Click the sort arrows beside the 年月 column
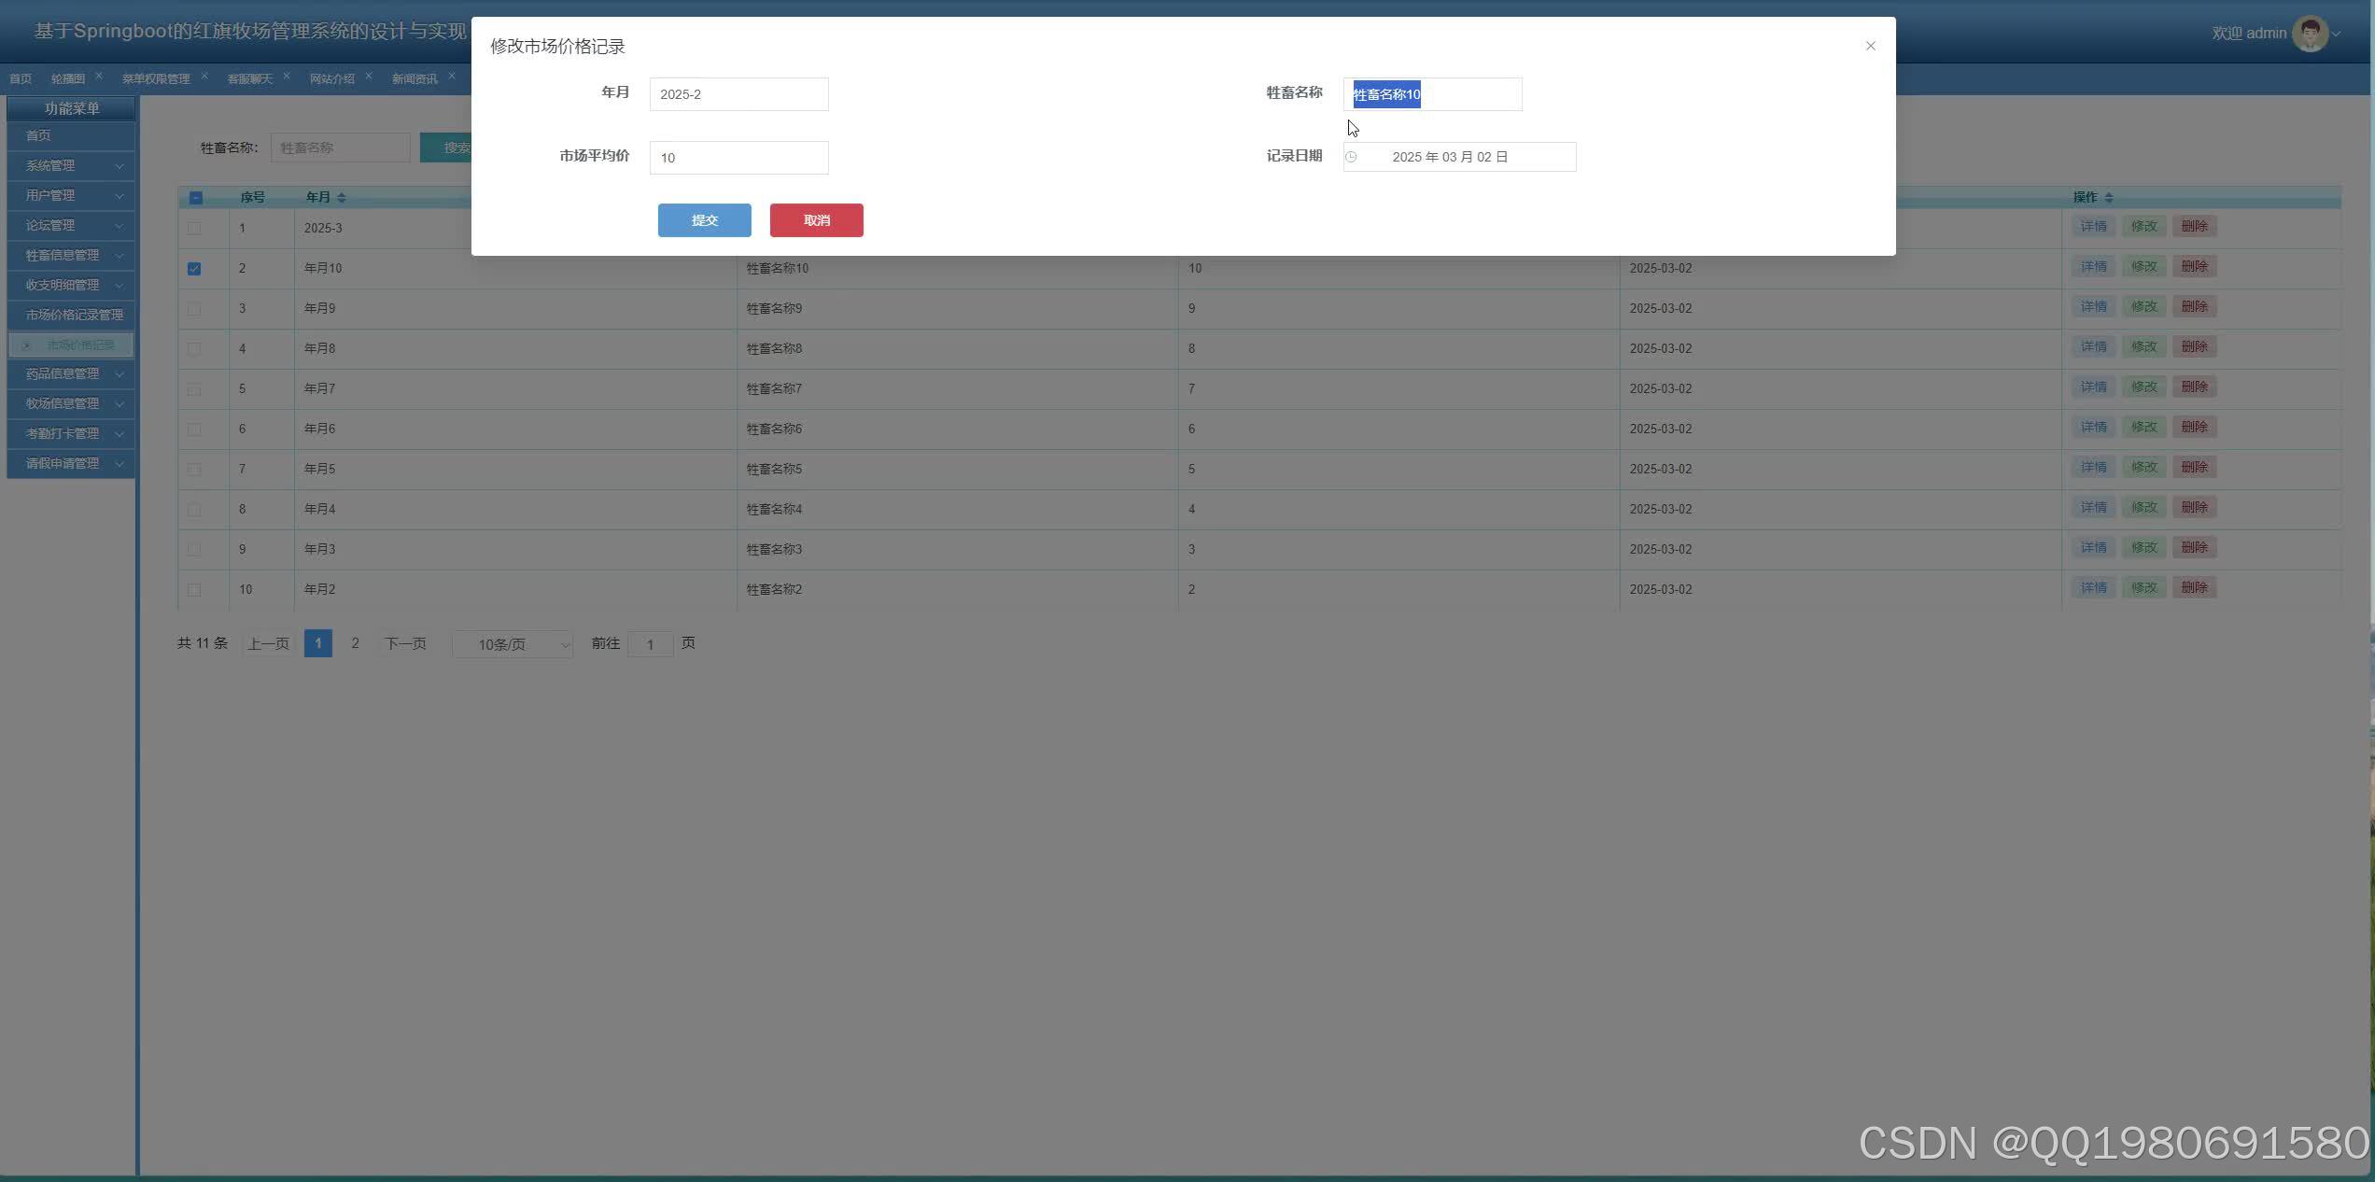 tap(342, 198)
